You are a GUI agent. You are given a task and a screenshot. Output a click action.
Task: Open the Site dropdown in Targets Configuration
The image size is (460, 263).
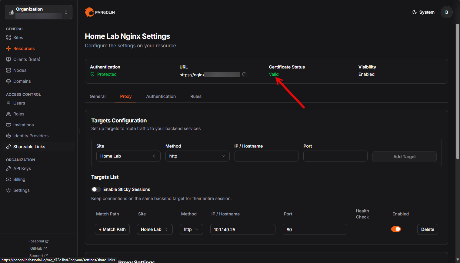click(x=128, y=156)
